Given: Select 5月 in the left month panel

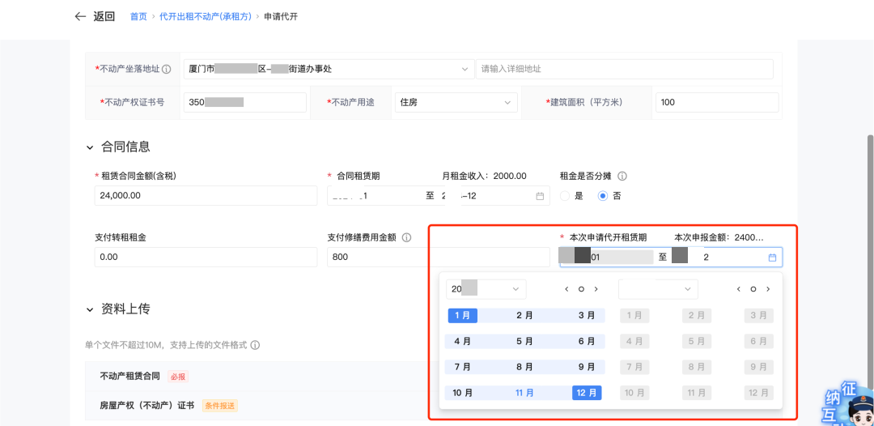Looking at the screenshot, I should coord(524,341).
